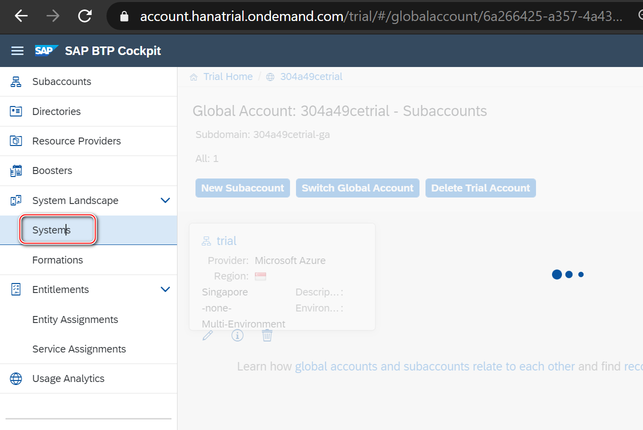Open Directories in the sidebar
The width and height of the screenshot is (643, 430).
tap(88, 111)
